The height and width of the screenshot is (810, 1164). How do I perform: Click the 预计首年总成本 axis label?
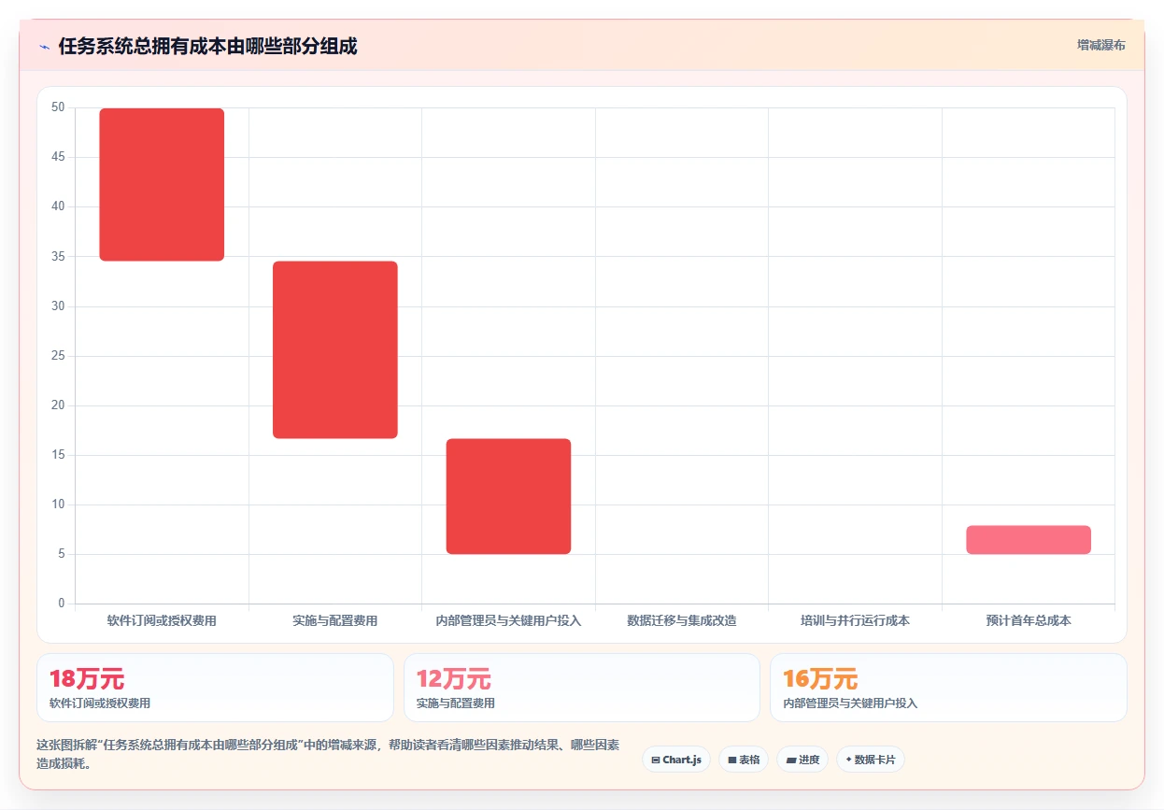point(1029,620)
